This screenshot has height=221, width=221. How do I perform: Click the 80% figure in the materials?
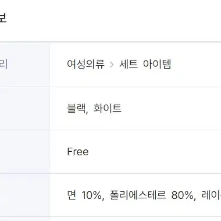[x=182, y=195]
